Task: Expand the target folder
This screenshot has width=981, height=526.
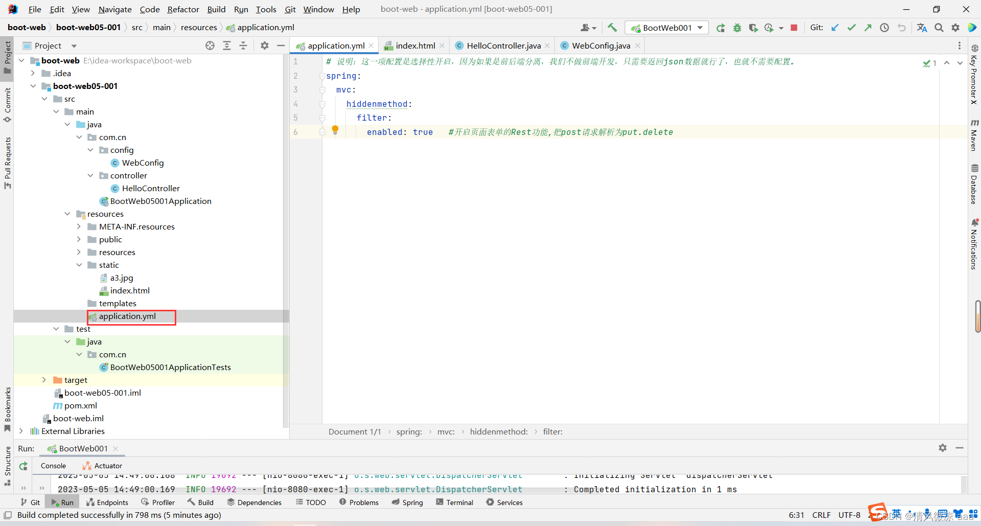Action: [x=44, y=380]
